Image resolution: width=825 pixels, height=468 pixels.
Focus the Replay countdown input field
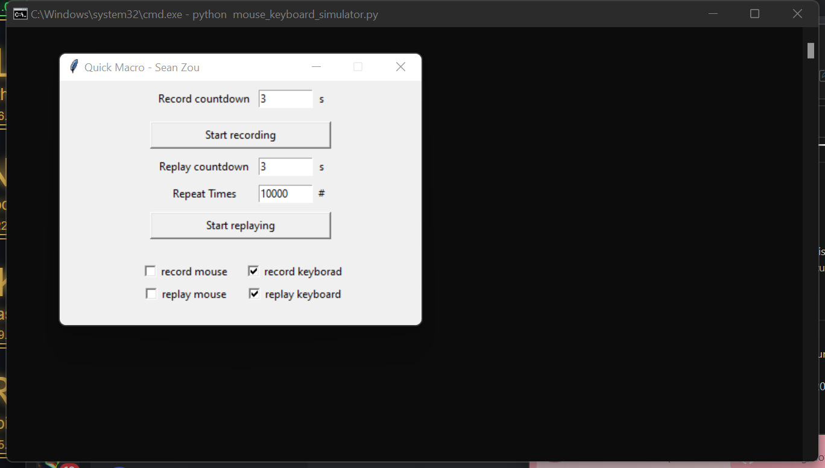pos(286,166)
